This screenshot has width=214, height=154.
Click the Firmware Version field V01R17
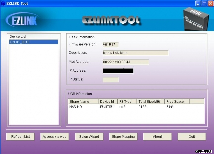(111, 45)
